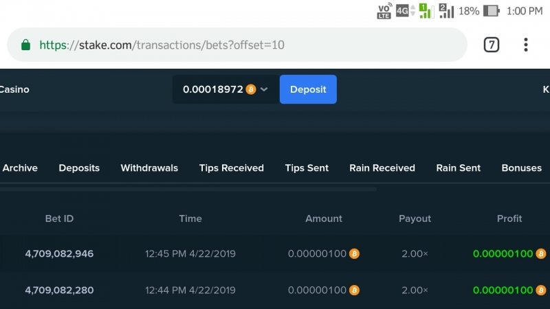Tap the battery icon in status bar

492,11
